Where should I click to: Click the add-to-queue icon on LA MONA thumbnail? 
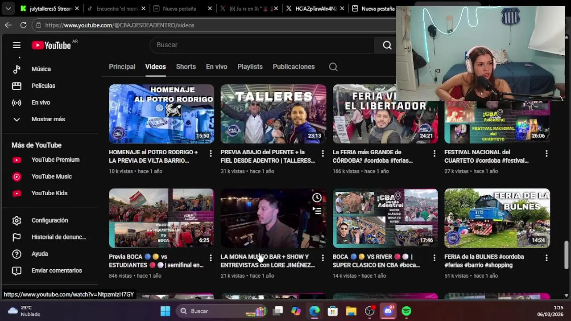tap(317, 210)
